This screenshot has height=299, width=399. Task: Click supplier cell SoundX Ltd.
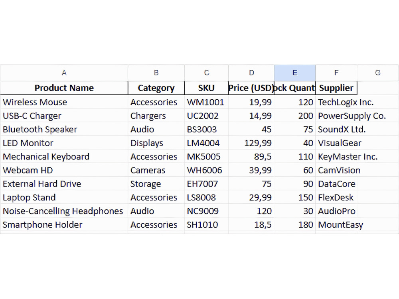click(x=336, y=130)
